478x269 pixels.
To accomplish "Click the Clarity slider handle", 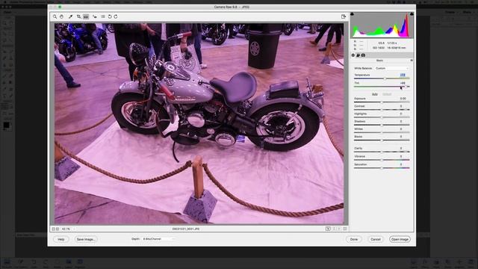I will tap(382, 152).
